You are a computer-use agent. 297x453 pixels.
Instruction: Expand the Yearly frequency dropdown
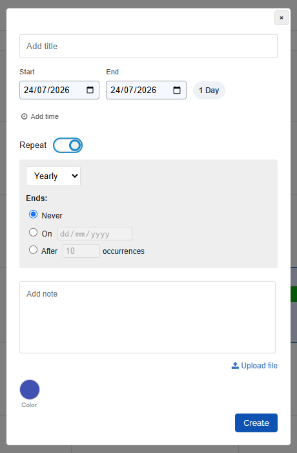(x=53, y=176)
